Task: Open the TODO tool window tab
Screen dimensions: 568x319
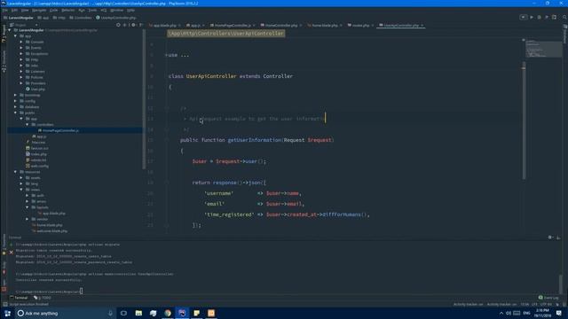Action: tap(43, 298)
